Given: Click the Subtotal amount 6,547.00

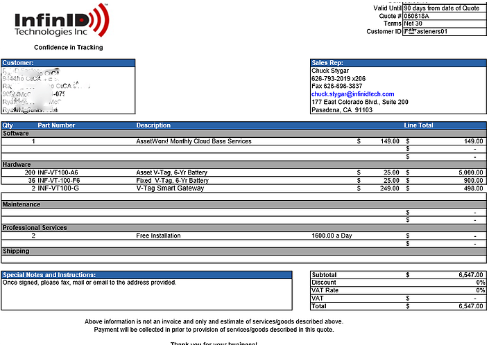Looking at the screenshot, I should pyautogui.click(x=471, y=275).
